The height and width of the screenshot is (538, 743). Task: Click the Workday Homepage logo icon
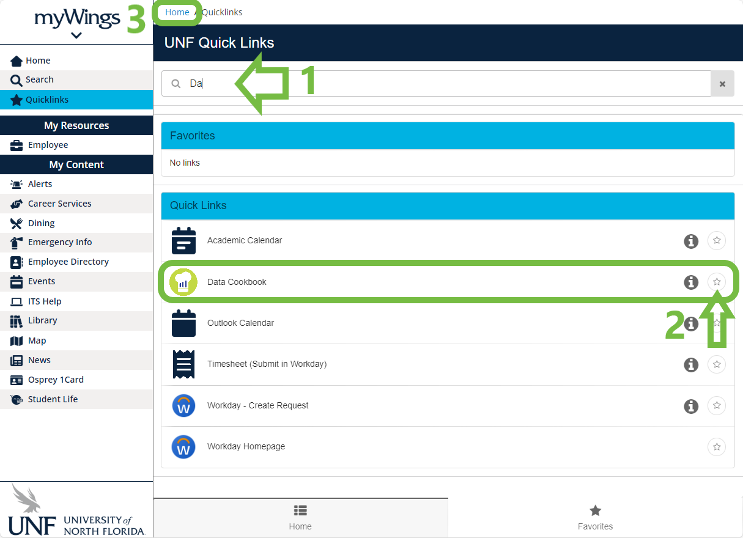pos(183,446)
